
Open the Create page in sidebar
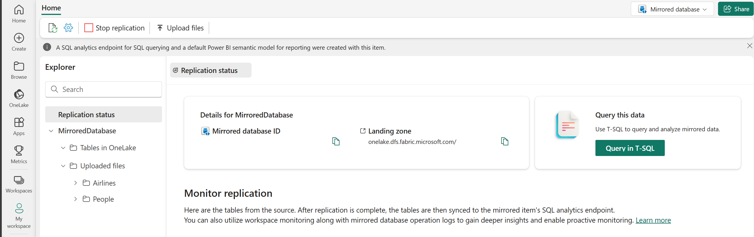pyautogui.click(x=19, y=42)
